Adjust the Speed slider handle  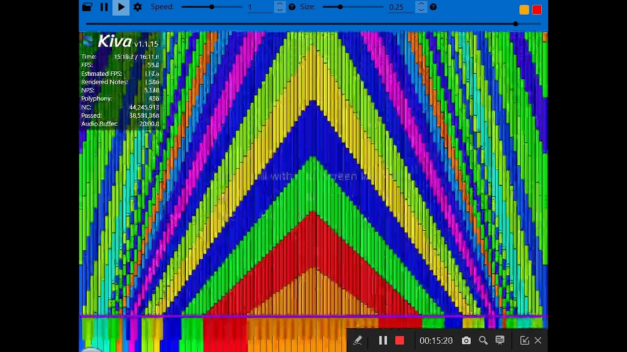(x=212, y=7)
